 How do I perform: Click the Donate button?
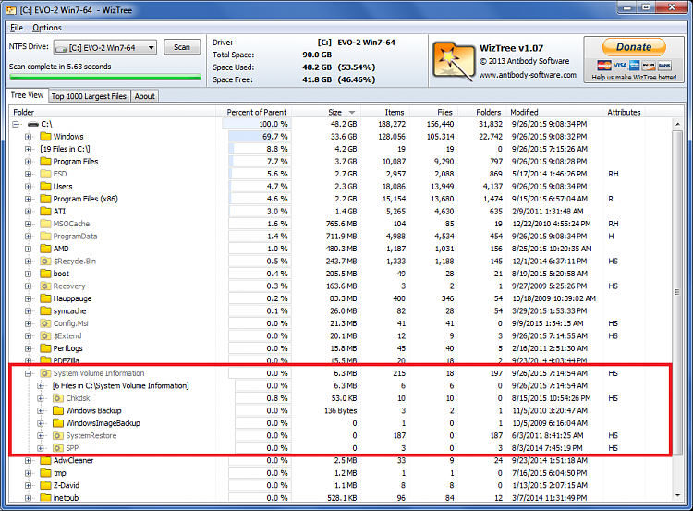[634, 47]
